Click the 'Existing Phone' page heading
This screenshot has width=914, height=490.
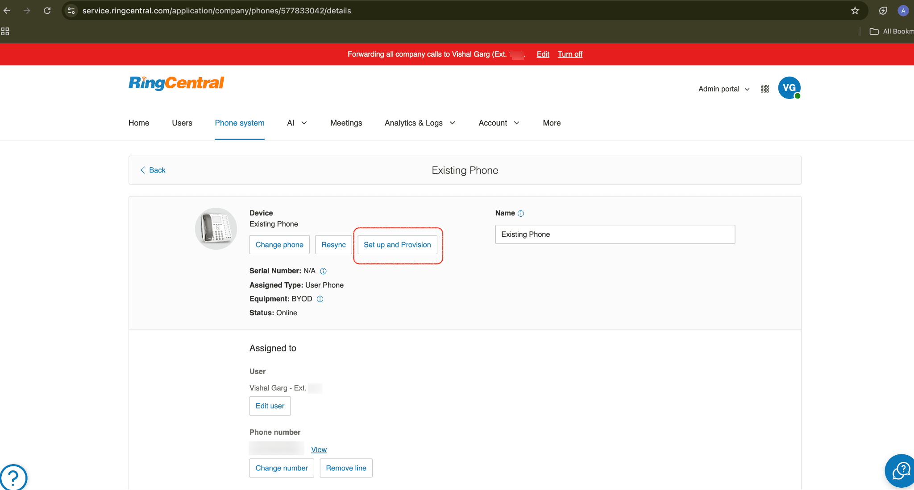click(465, 170)
